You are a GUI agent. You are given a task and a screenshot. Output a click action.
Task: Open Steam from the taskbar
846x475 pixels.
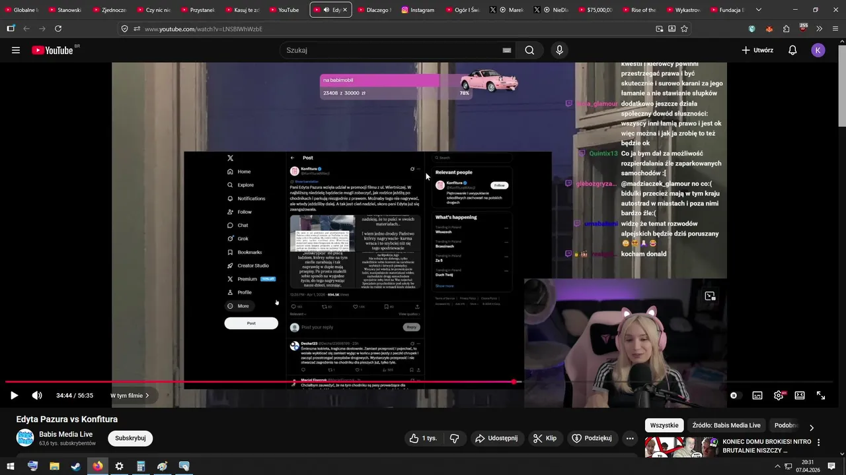tap(76, 466)
